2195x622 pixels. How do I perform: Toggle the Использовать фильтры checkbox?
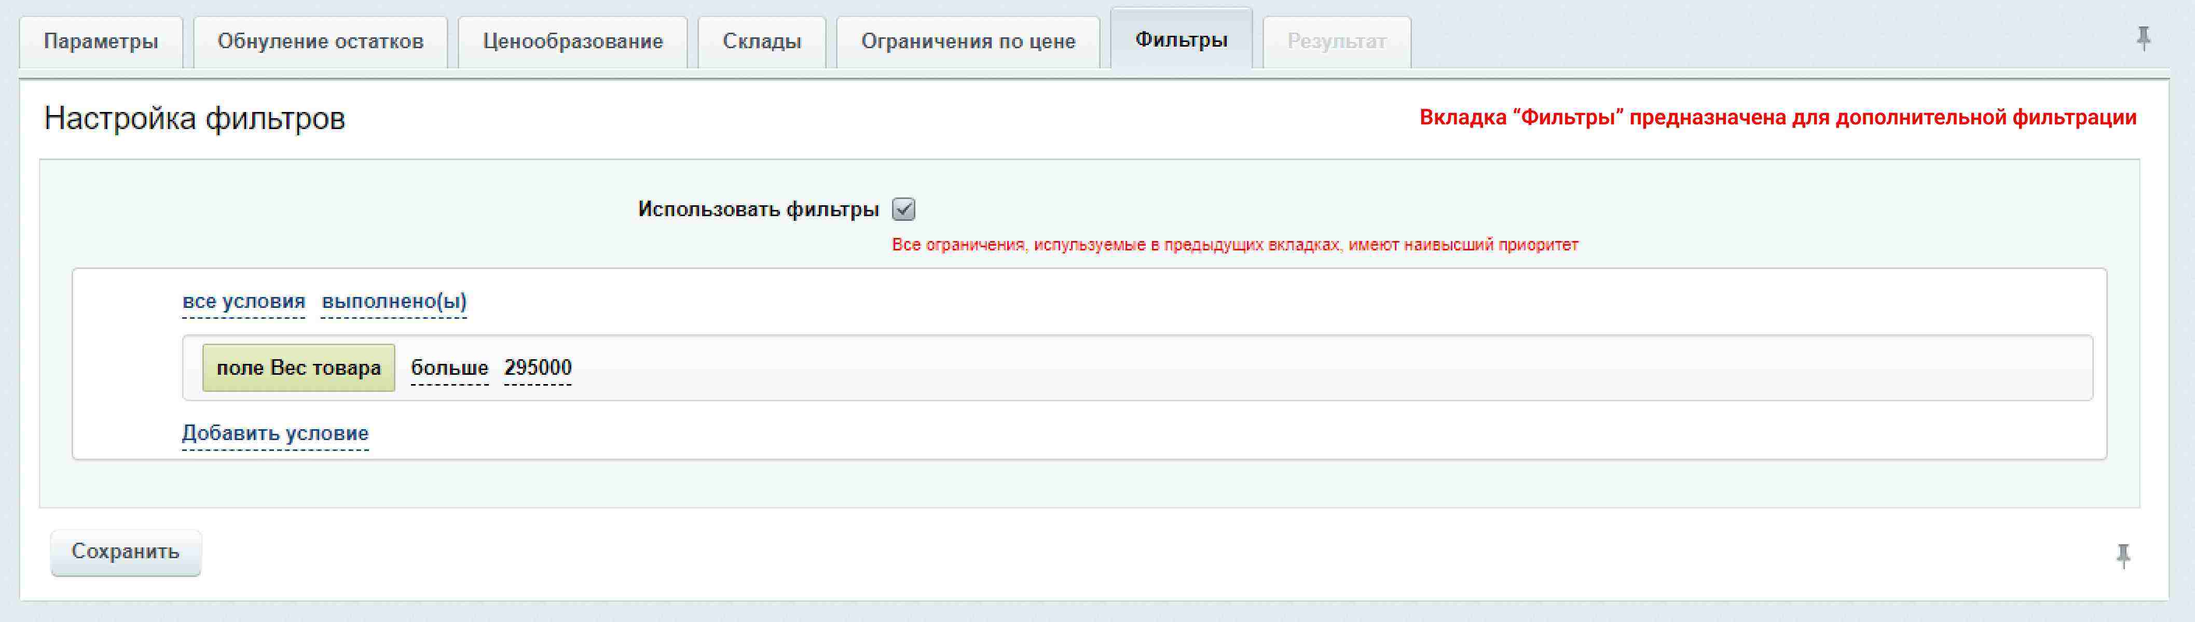[x=903, y=209]
